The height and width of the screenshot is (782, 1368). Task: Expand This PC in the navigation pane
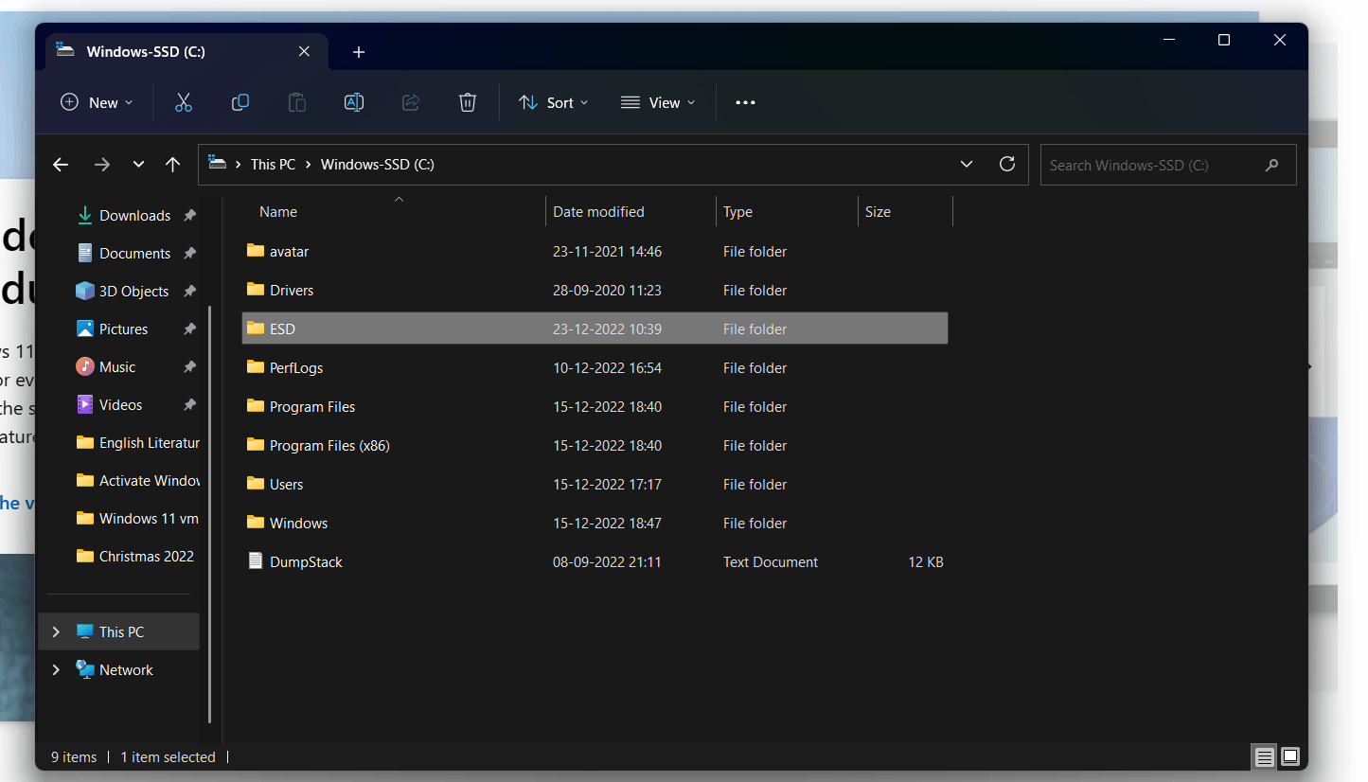click(55, 631)
